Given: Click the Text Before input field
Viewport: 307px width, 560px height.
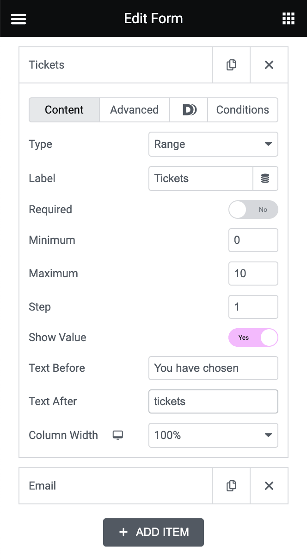Looking at the screenshot, I should [213, 368].
